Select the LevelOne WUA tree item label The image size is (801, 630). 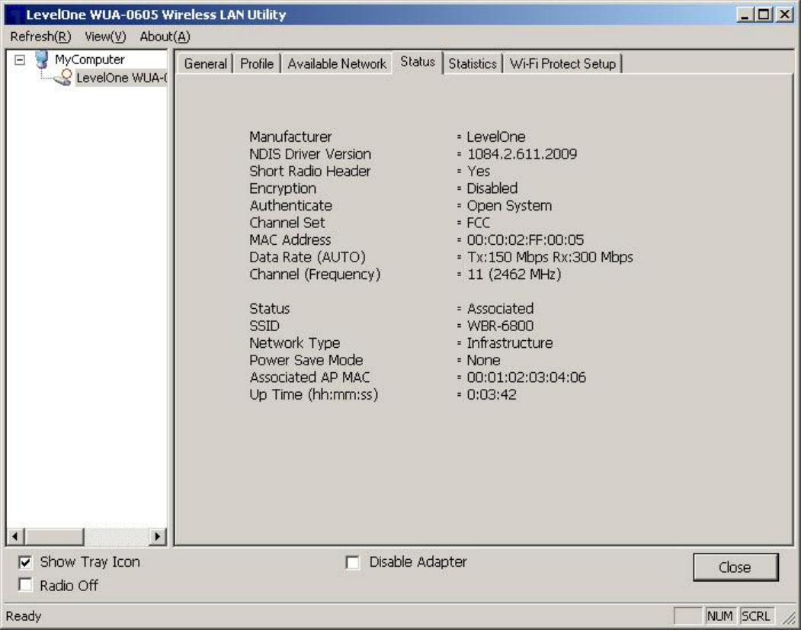120,77
